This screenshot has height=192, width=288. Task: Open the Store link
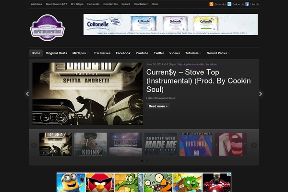[155, 4]
